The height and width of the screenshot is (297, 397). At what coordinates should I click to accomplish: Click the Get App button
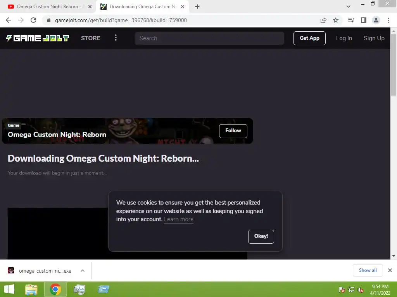(309, 38)
